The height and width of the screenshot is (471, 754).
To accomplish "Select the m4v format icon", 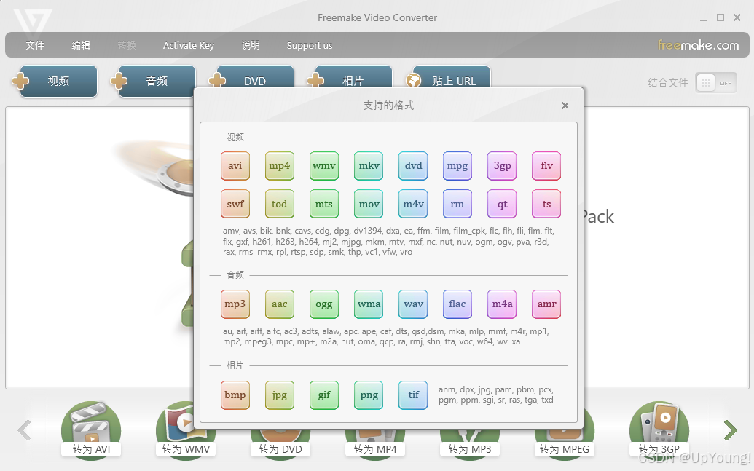I will 413,204.
